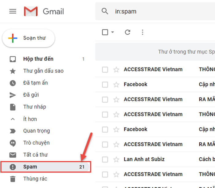Image resolution: width=215 pixels, height=188 pixels.
Task: Select the Lan Anh at Subiz checkbox
Action: click(x=105, y=159)
